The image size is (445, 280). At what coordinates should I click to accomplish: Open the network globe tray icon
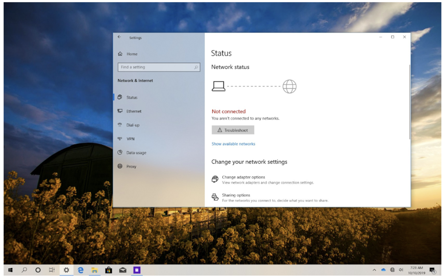(x=392, y=270)
